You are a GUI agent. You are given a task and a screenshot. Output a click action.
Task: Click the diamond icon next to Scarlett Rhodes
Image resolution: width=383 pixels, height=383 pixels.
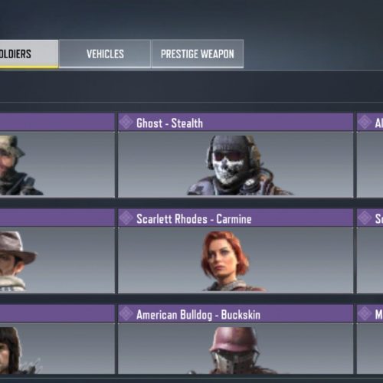[x=126, y=218]
